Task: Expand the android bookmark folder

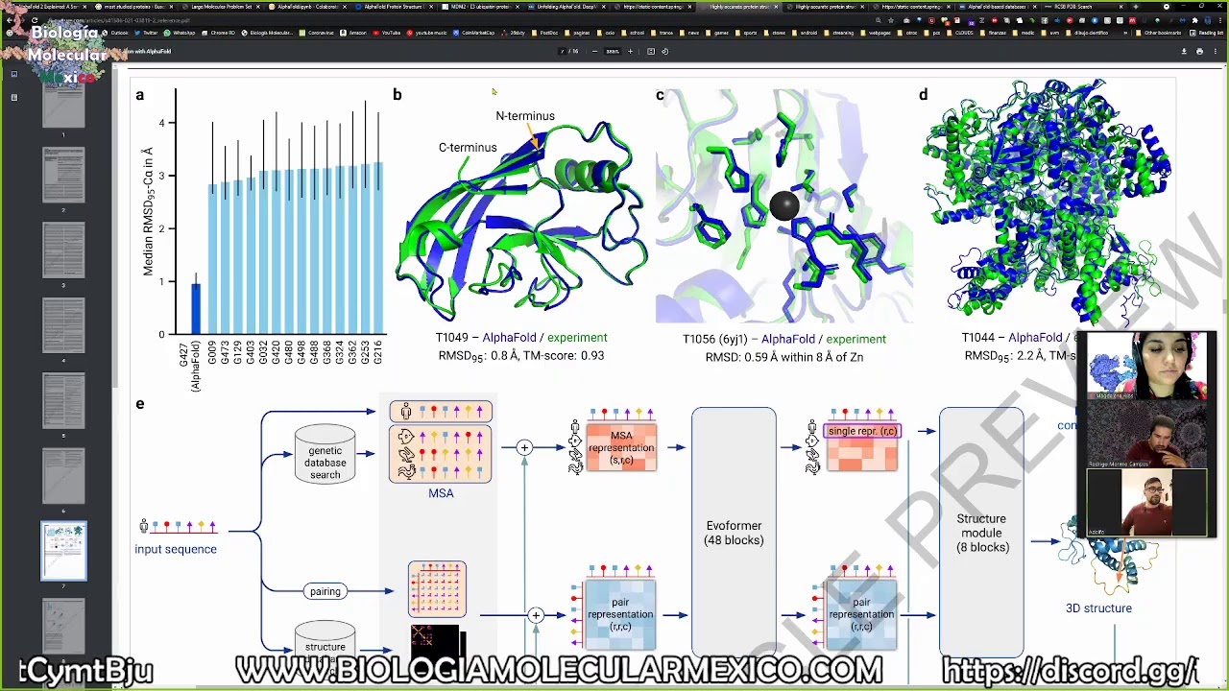Action: pos(805,33)
